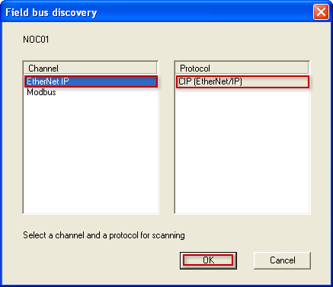Click blank dialog area left of OK
The height and width of the screenshot is (287, 333).
[101, 260]
